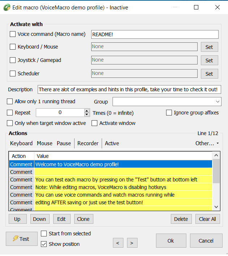Close the Edit macro window
The height and width of the screenshot is (256, 228).
point(218,7)
